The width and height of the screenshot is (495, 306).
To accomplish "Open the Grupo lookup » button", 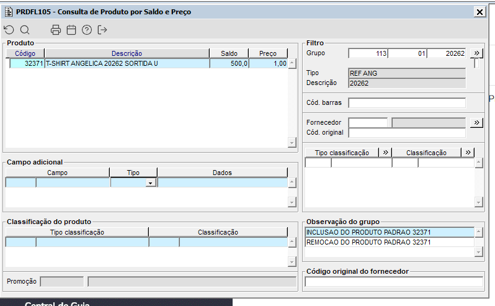I will click(x=476, y=53).
